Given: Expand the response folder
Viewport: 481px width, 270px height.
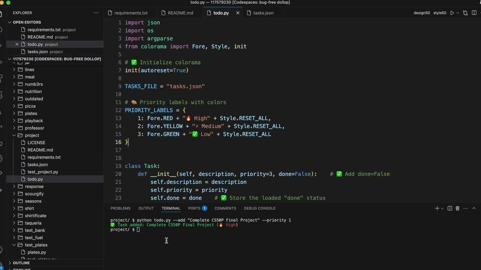Looking at the screenshot, I should (x=34, y=187).
